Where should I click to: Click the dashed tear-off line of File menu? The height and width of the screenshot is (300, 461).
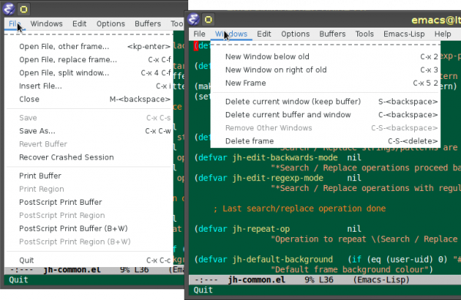pos(89,35)
